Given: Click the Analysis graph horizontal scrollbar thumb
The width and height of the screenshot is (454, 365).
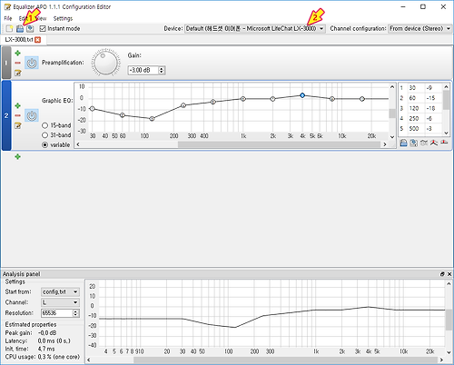Looking at the screenshot, I should tap(286, 360).
